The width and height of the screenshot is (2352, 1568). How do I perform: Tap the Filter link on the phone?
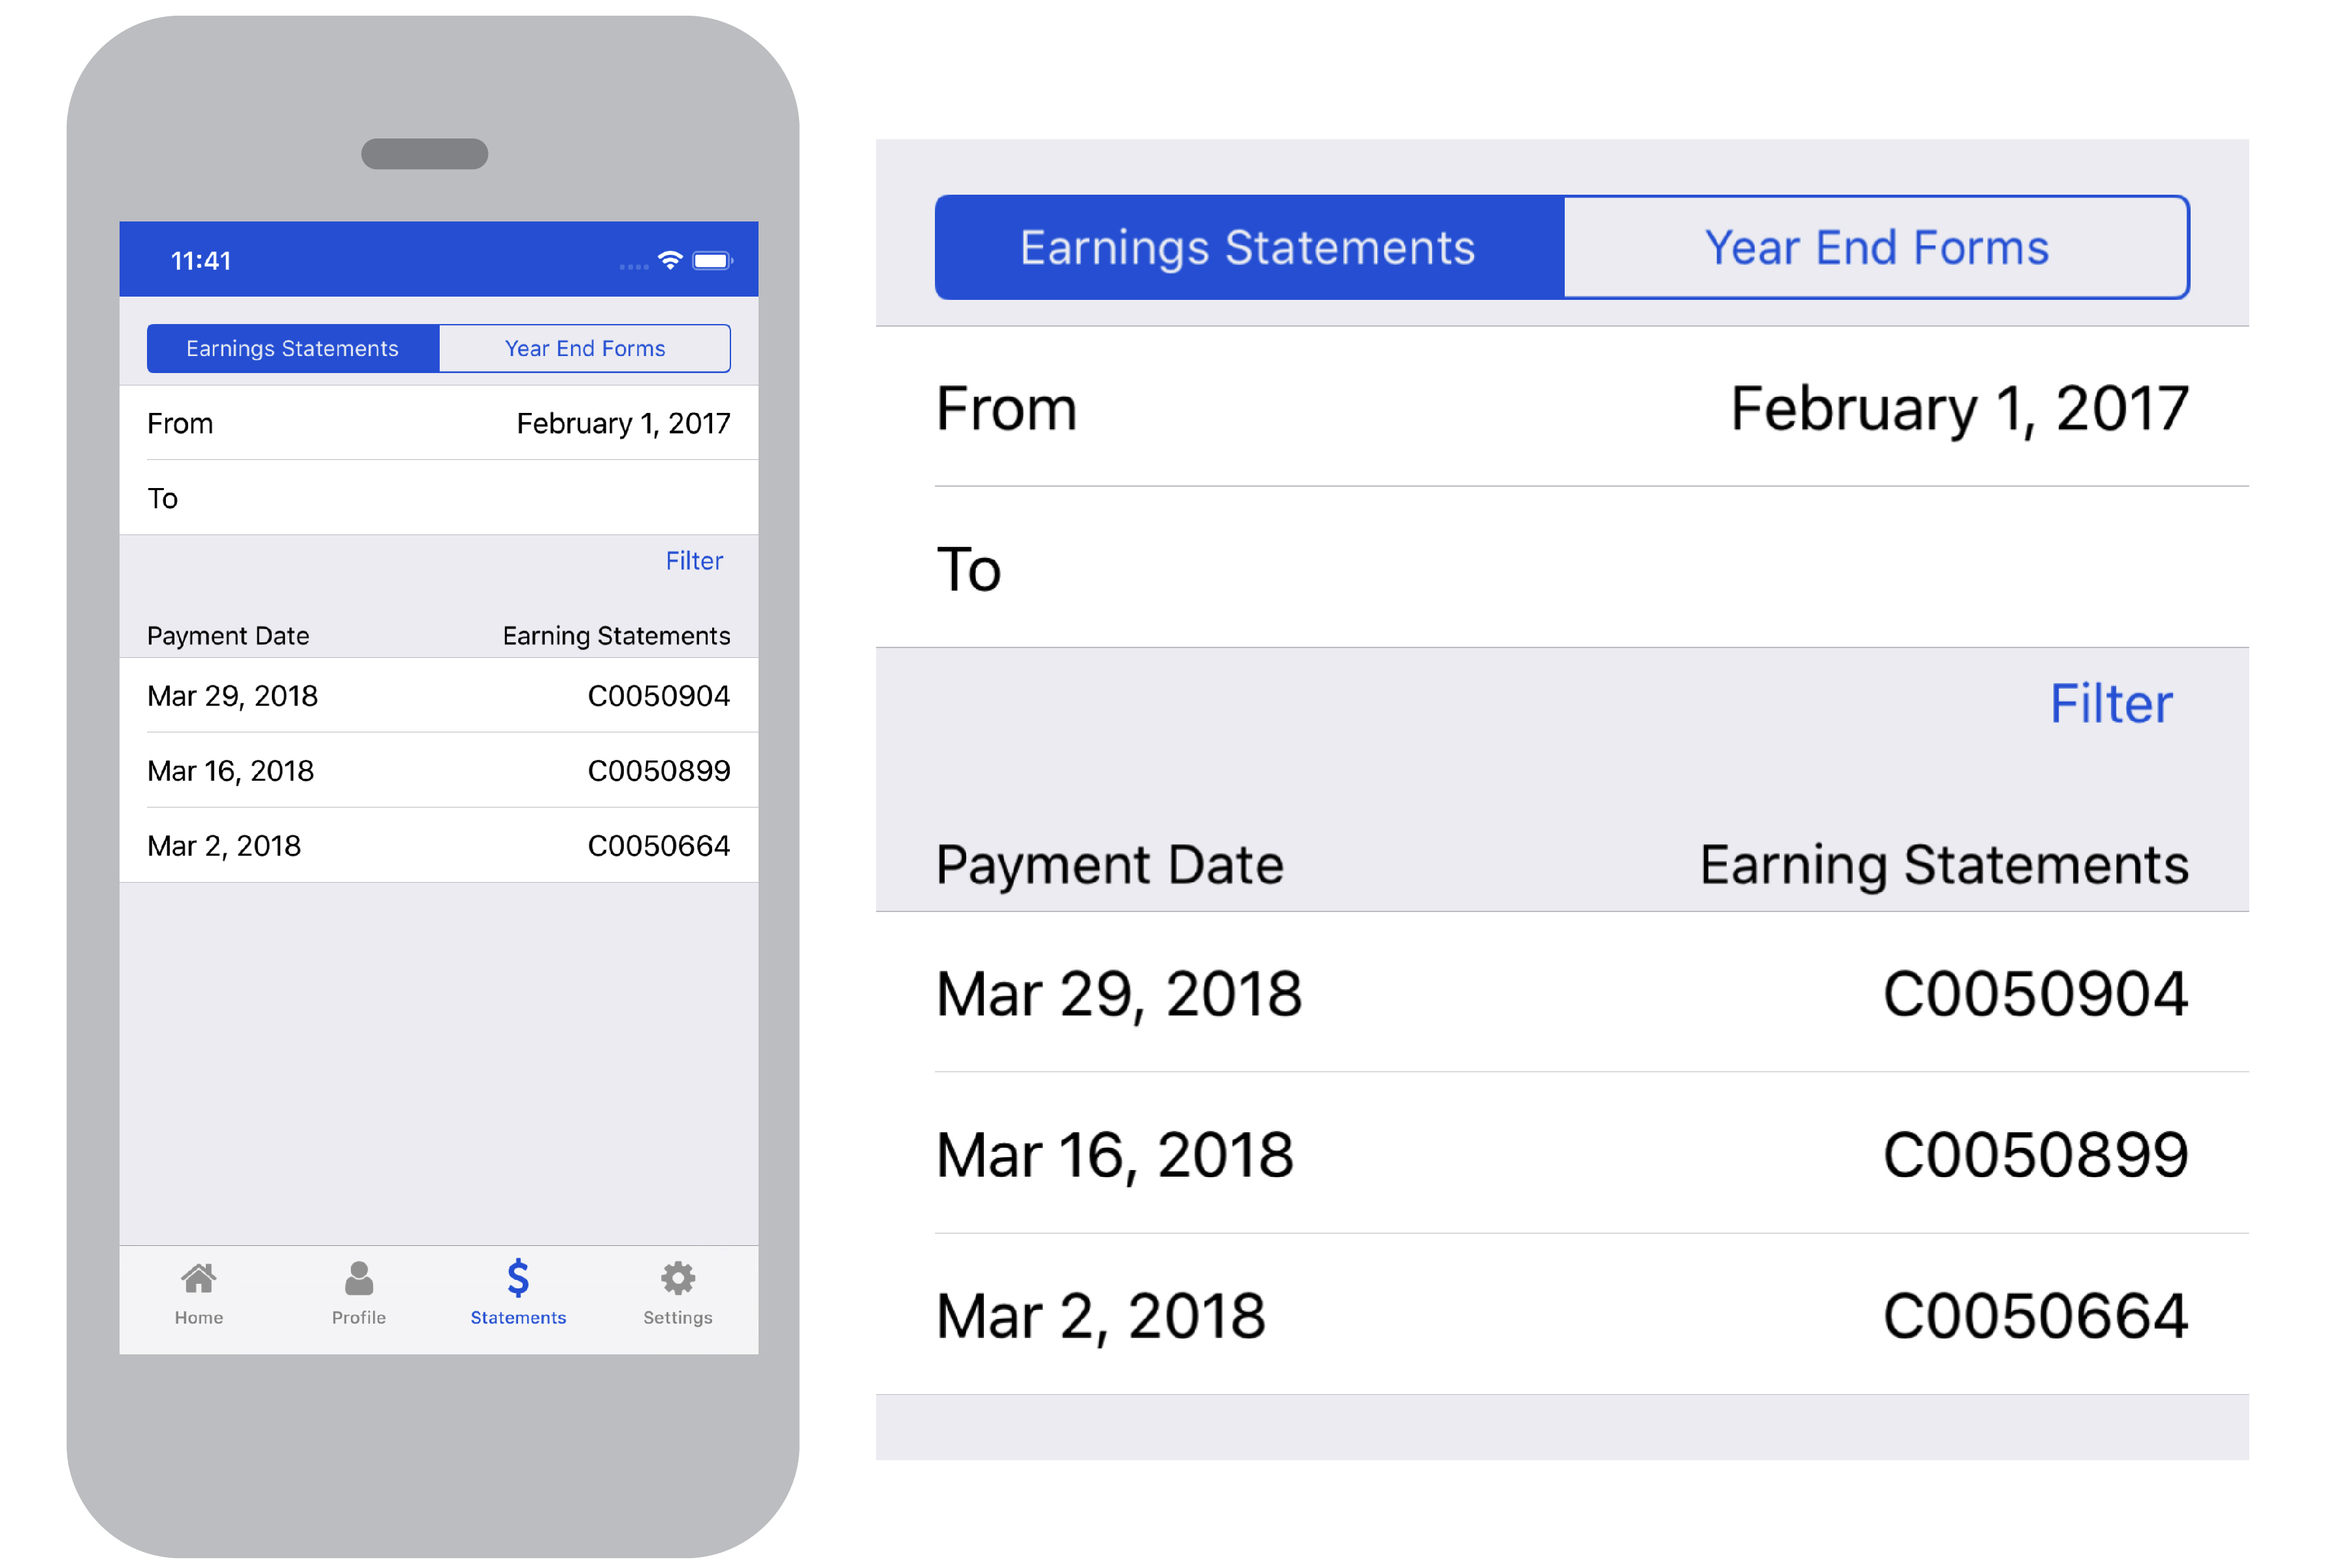694,561
